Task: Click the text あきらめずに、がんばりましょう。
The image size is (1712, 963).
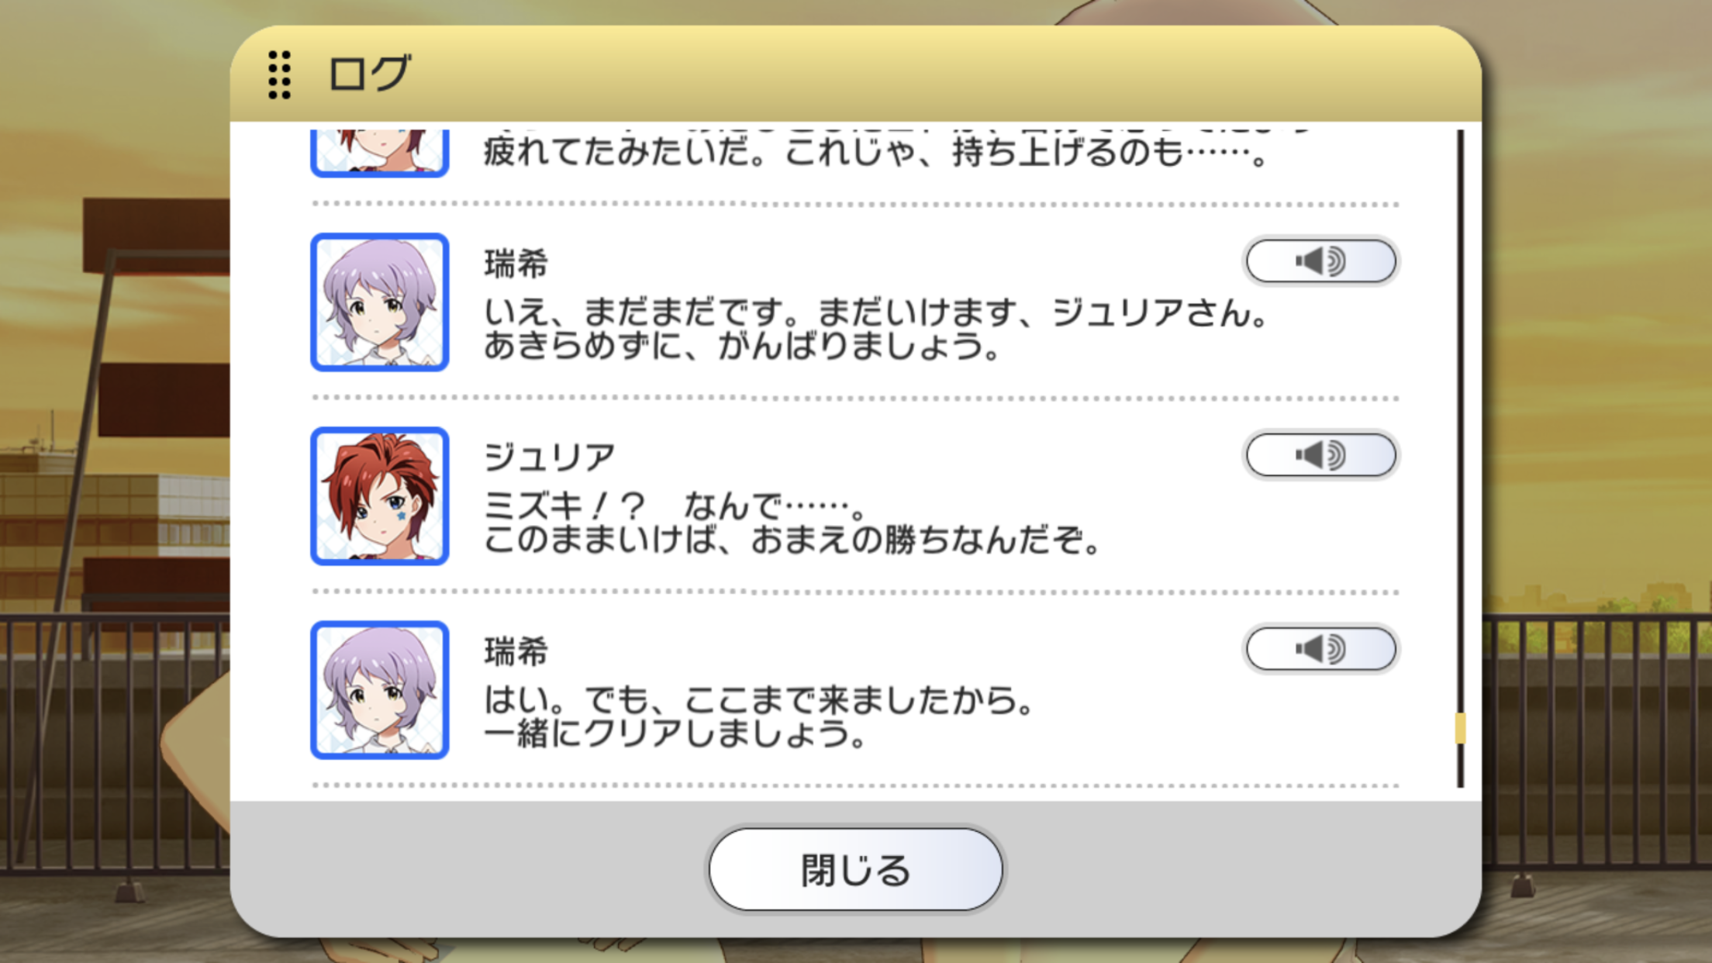Action: click(743, 346)
